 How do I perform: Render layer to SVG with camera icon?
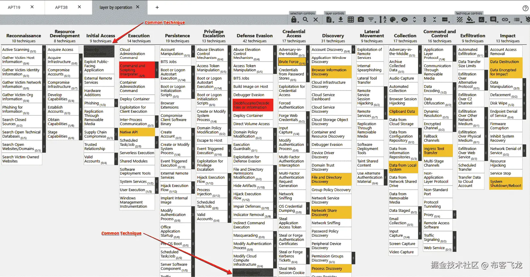[361, 20]
